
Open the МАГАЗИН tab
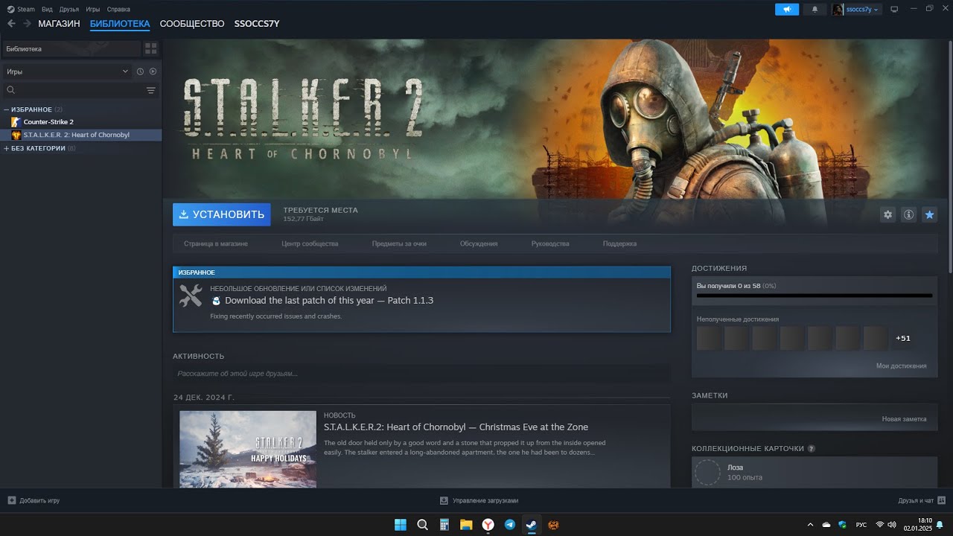(x=59, y=24)
